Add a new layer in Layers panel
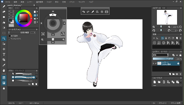 click(170, 74)
